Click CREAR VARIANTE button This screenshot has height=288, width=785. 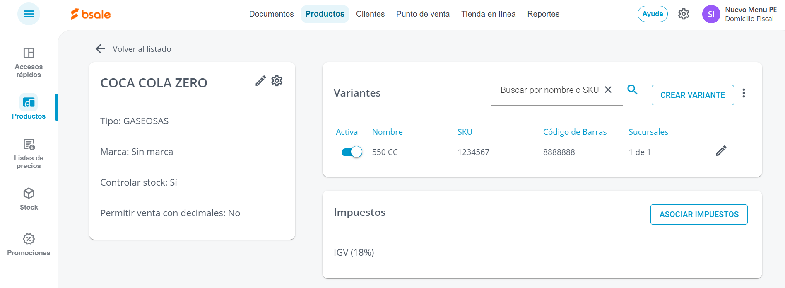click(693, 95)
